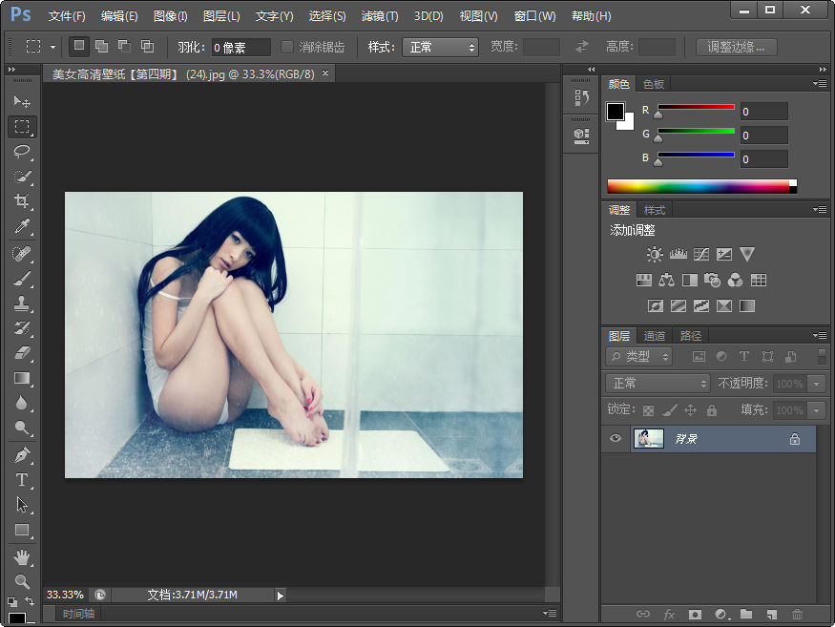Open the style dropdown in the options bar

coord(440,46)
